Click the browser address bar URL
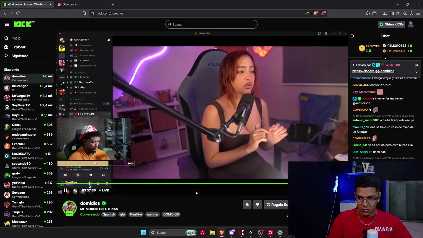 (x=110, y=13)
